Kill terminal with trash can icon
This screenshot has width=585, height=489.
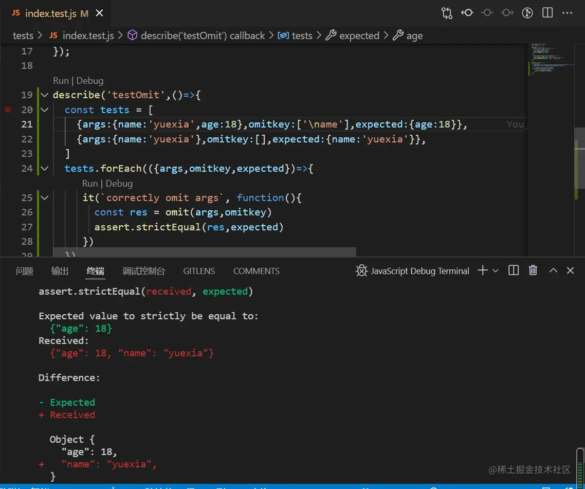click(x=533, y=270)
